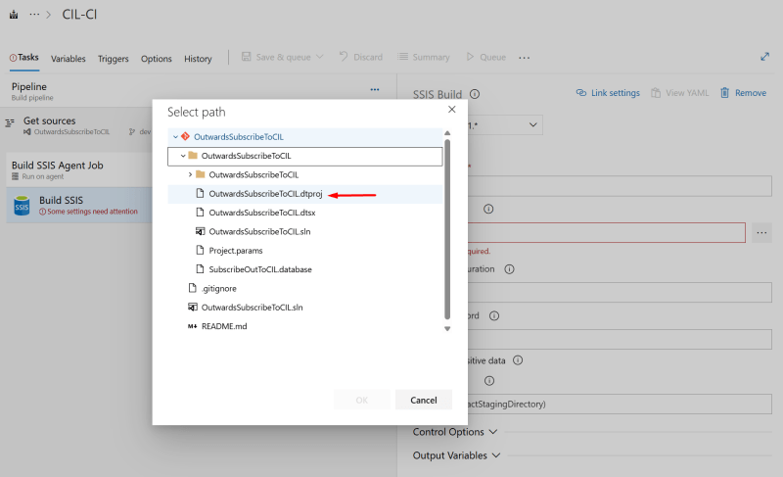
Task: Collapse the top-level OutwardsSubscribeToCIL folder chevron
Action: click(183, 156)
